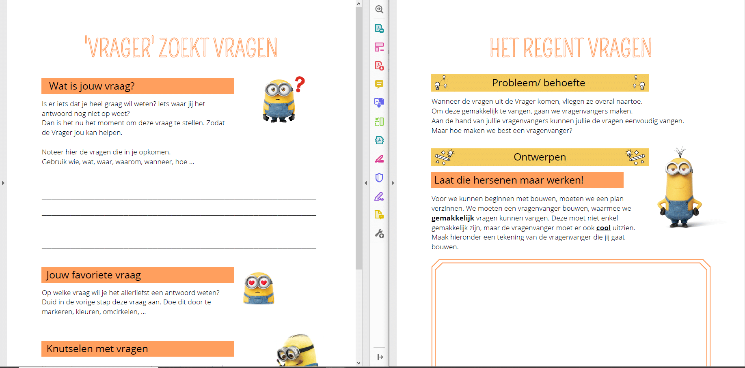Open the Fill & Sign tool
The width and height of the screenshot is (745, 368).
coord(379,197)
